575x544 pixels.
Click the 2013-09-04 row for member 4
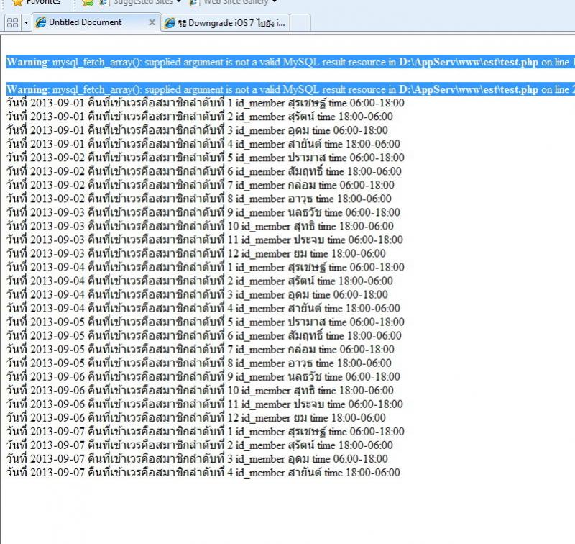pos(203,309)
